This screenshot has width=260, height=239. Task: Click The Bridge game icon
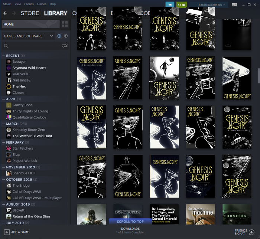click(x=9, y=186)
